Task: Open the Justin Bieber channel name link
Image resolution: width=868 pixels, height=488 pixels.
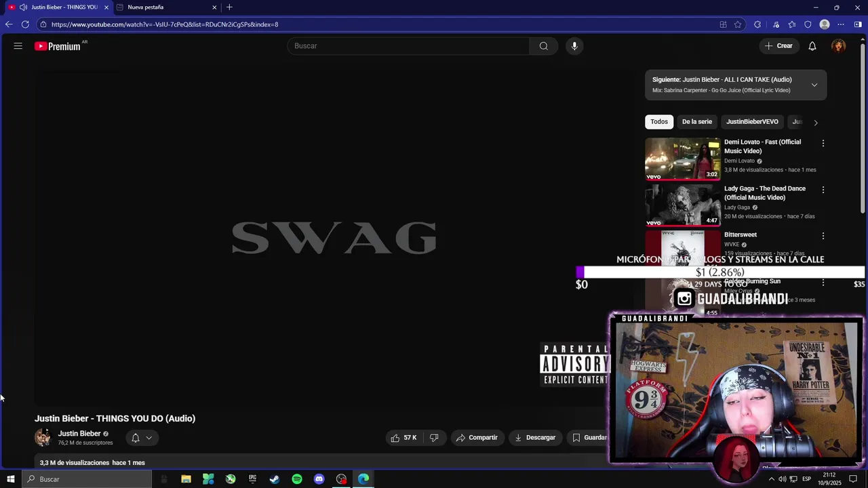Action: (79, 434)
